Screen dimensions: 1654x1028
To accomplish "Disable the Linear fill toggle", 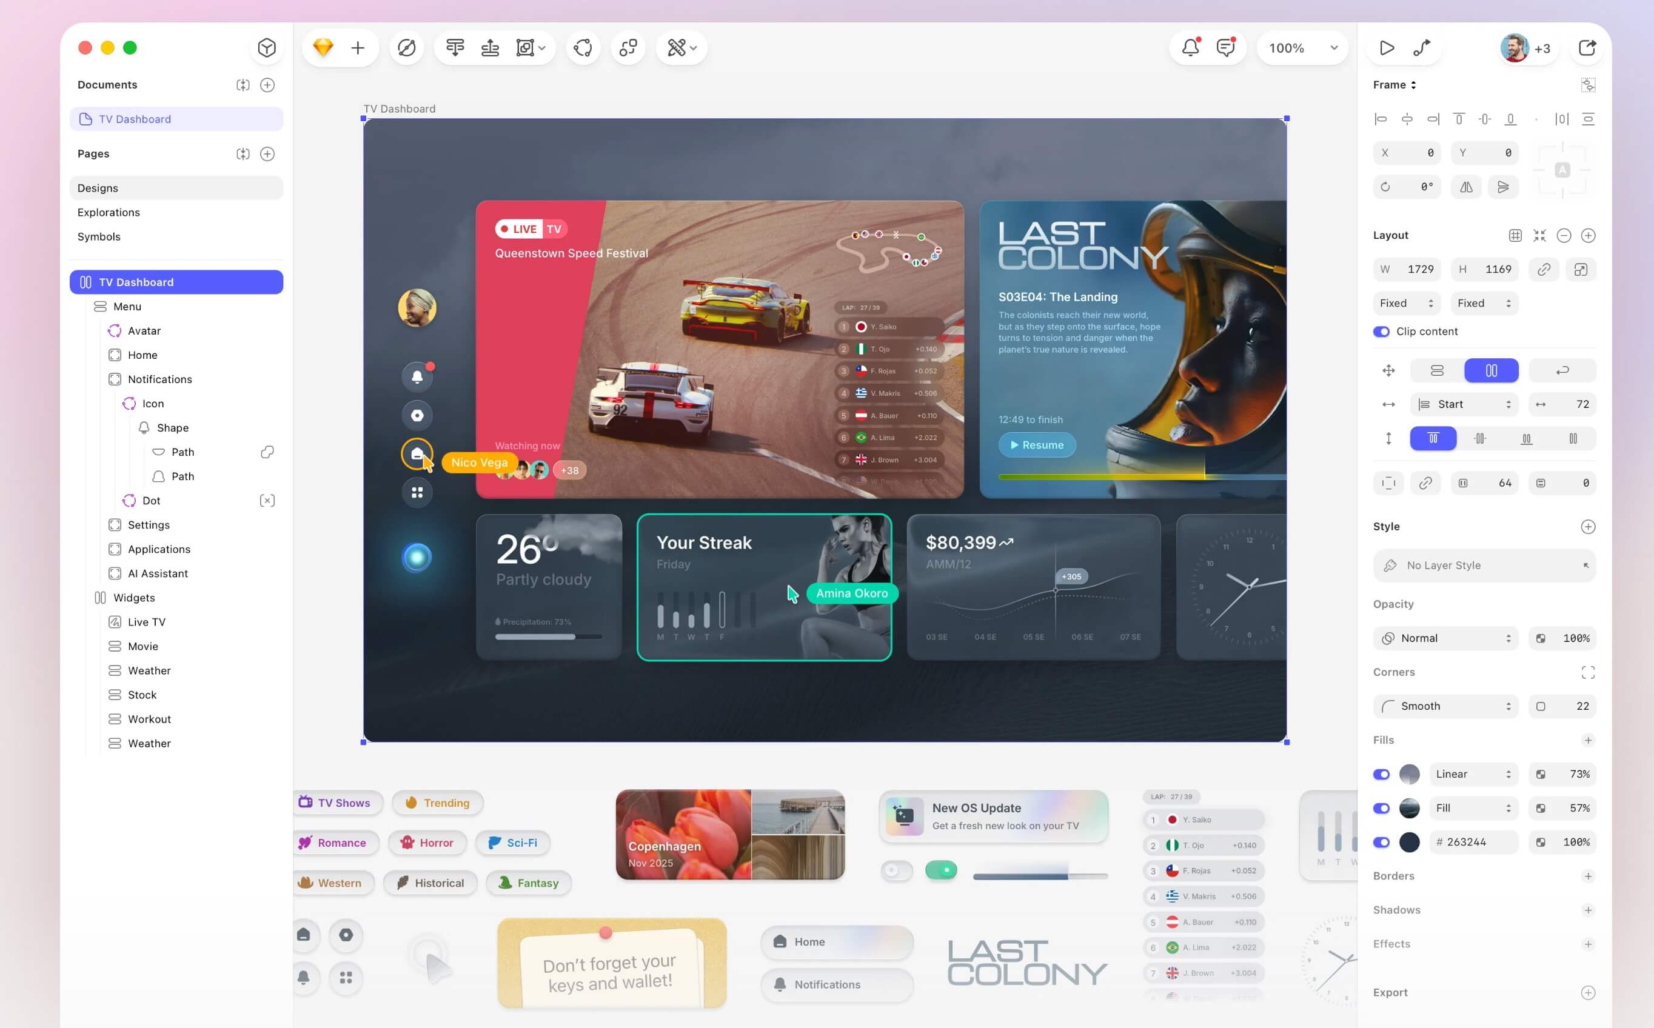I will pyautogui.click(x=1381, y=775).
